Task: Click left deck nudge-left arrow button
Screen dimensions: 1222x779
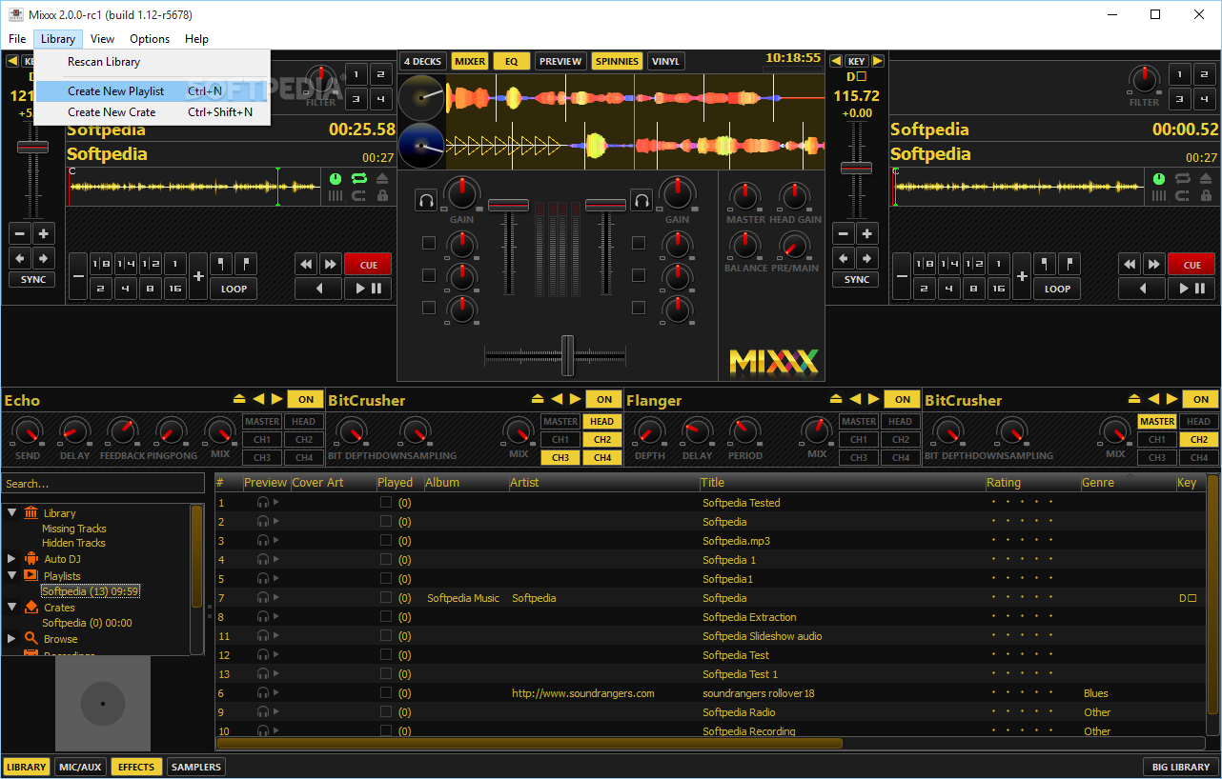Action: 20,258
